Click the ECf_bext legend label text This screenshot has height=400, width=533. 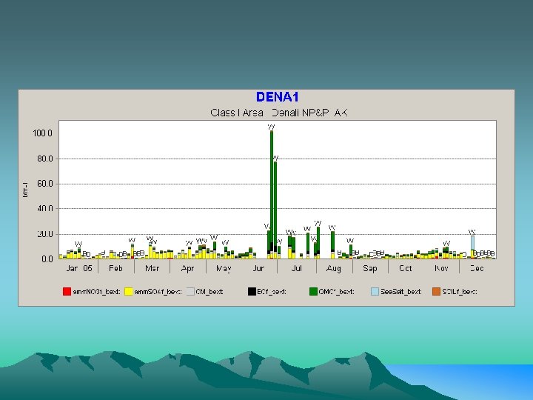pyautogui.click(x=272, y=292)
